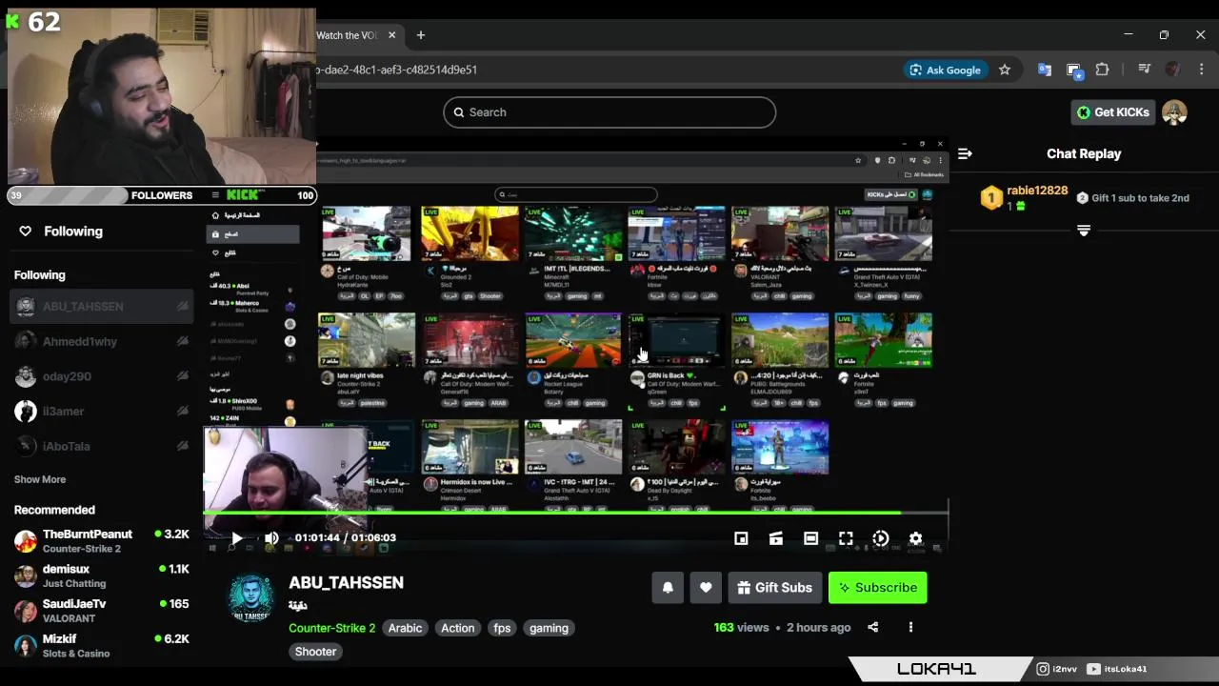Open a new browser tab

(x=421, y=35)
